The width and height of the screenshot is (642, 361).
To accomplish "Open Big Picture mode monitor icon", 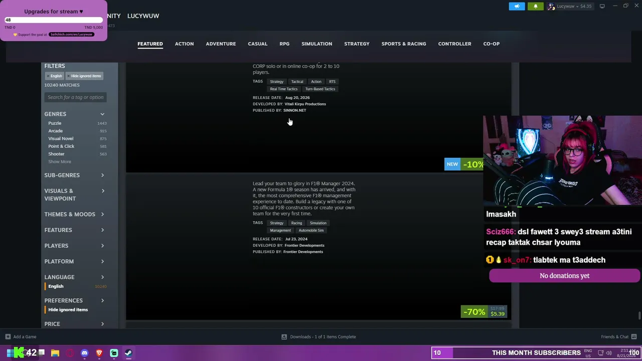I will tap(602, 6).
